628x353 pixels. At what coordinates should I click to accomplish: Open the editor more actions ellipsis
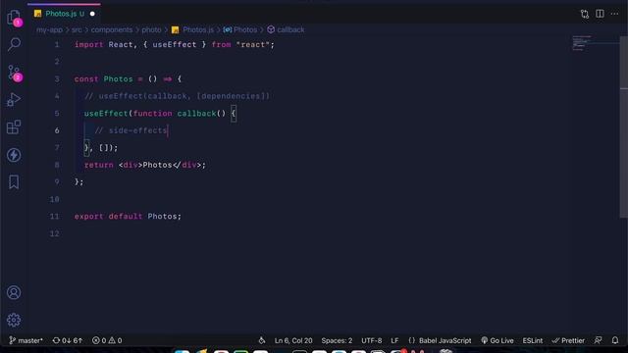(615, 14)
